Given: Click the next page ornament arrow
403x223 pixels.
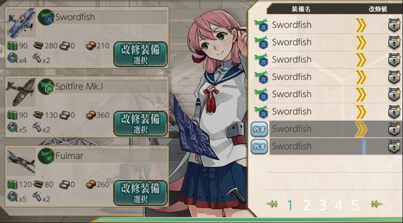Looking at the screenshot, I should pyautogui.click(x=377, y=204).
